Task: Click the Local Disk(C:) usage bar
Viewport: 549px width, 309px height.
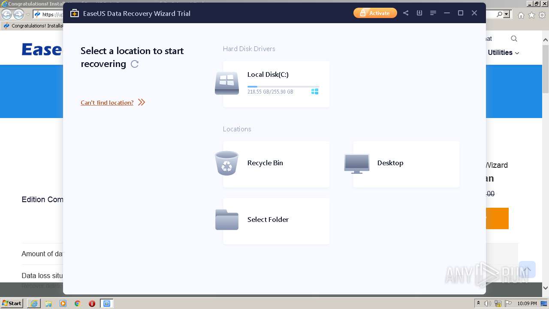Action: (x=283, y=87)
